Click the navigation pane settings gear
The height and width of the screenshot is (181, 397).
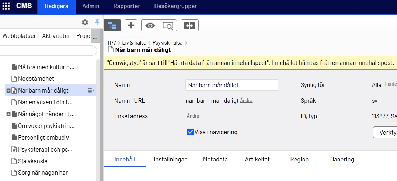(x=85, y=22)
